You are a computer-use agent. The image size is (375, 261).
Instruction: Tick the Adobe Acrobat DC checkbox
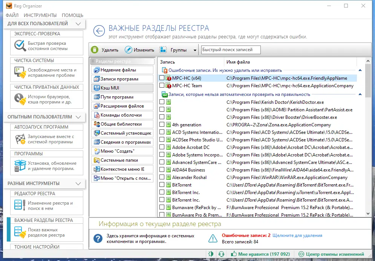click(162, 147)
